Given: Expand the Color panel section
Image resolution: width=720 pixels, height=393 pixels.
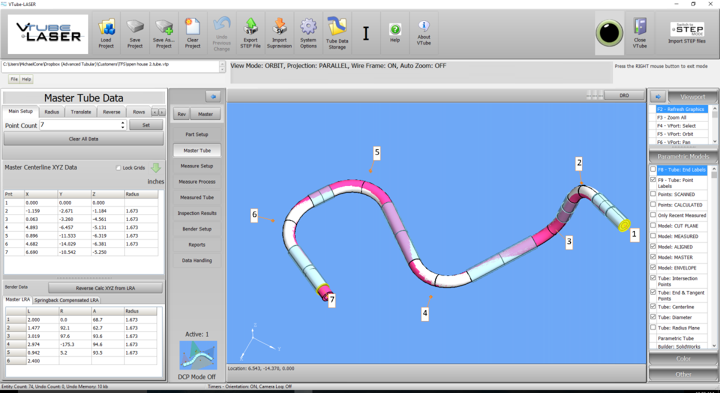Looking at the screenshot, I should [683, 359].
